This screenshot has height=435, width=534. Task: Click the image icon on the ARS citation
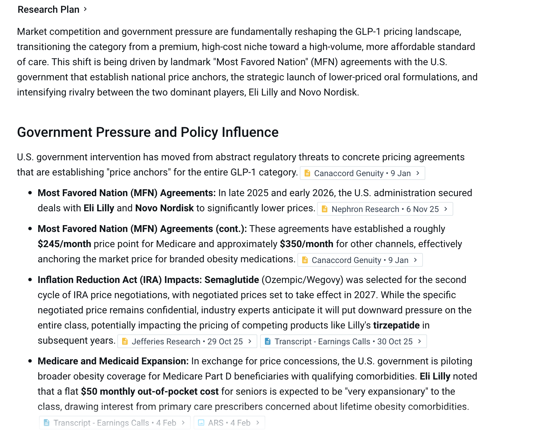click(201, 423)
